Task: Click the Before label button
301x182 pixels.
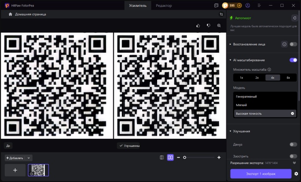Action: (x=8, y=146)
